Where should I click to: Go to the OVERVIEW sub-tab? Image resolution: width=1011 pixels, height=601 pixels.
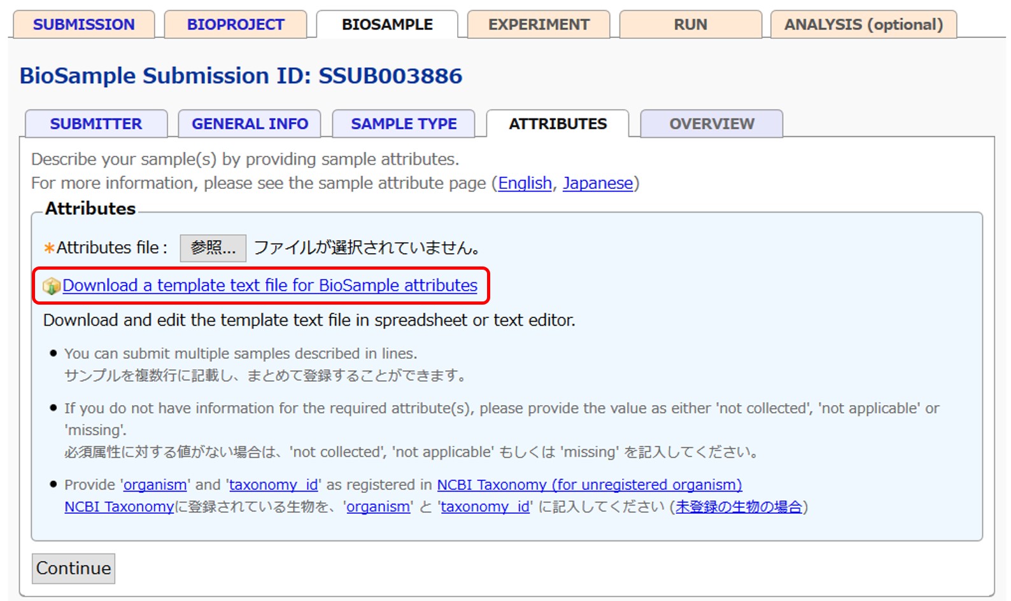click(711, 124)
